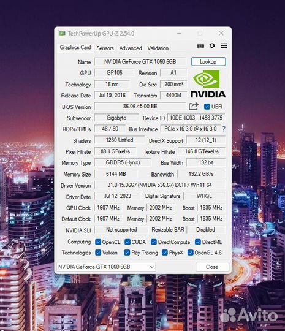Switch to the Graphics Card tab
The height and width of the screenshot is (331, 285).
pos(75,47)
